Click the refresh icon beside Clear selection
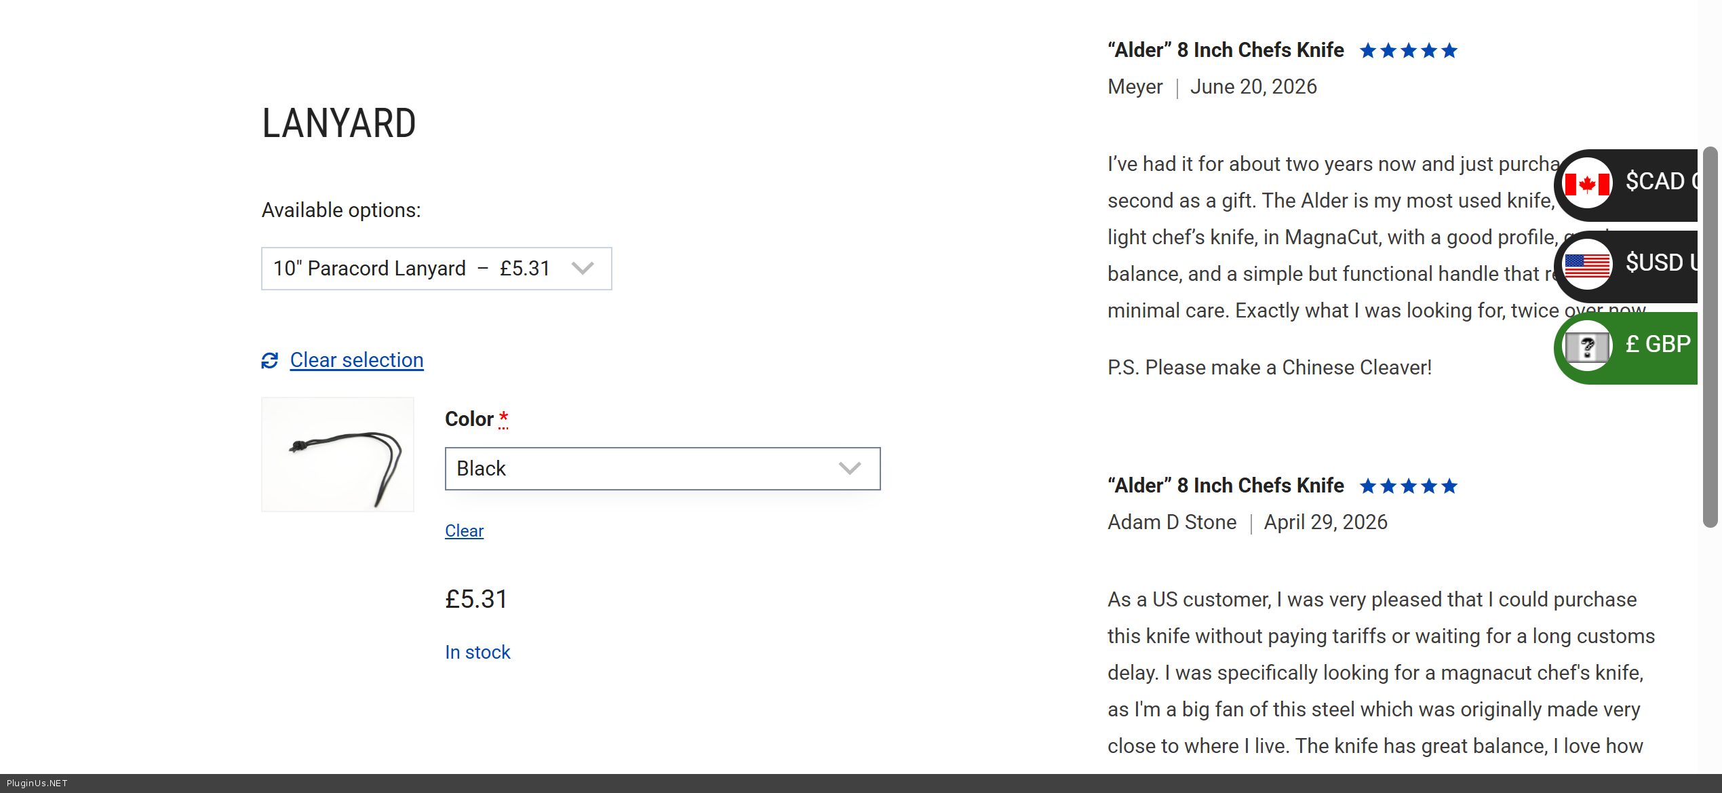The width and height of the screenshot is (1722, 793). (270, 360)
